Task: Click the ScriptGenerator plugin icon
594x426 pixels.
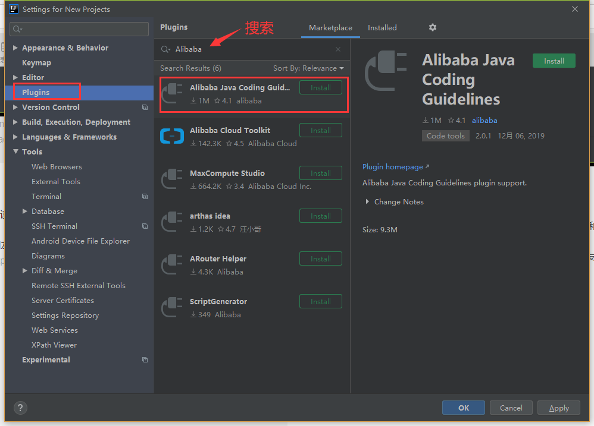Action: point(172,307)
